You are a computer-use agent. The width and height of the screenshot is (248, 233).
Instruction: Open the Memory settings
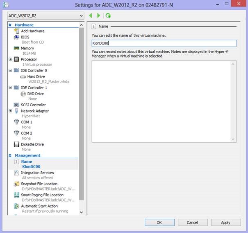pyautogui.click(x=27, y=48)
